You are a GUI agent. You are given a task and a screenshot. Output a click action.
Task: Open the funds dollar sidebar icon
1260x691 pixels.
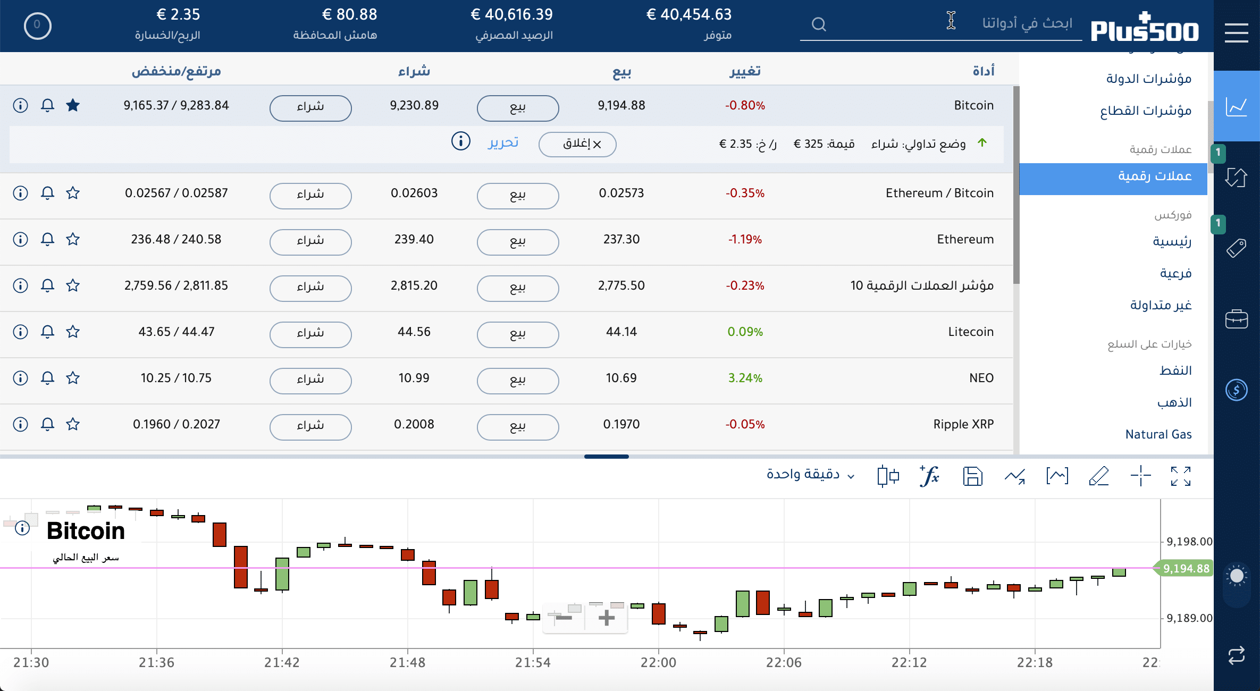1237,390
